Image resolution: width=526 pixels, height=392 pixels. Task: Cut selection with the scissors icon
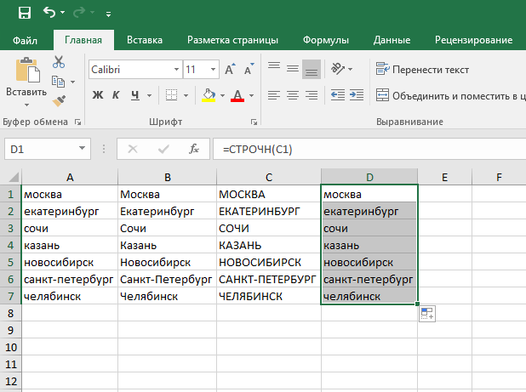coord(59,62)
